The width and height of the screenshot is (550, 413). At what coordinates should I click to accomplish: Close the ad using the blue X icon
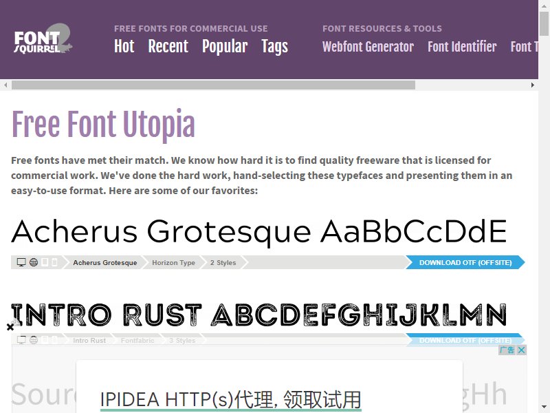(x=522, y=350)
